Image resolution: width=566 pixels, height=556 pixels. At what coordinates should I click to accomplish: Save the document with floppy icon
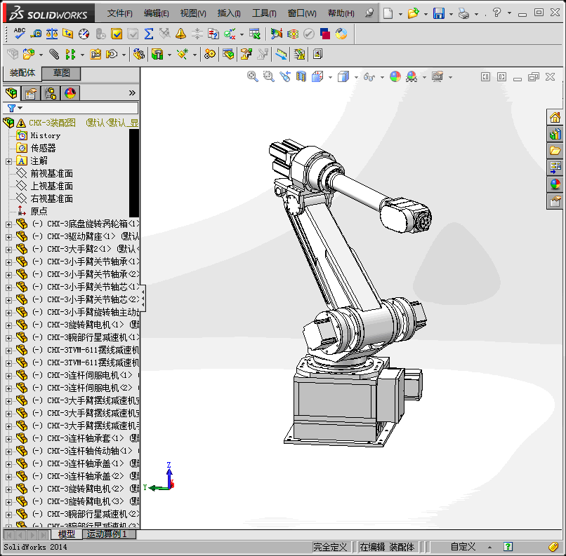coord(439,13)
